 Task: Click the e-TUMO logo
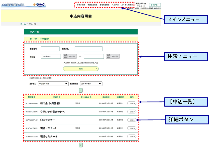38,5
